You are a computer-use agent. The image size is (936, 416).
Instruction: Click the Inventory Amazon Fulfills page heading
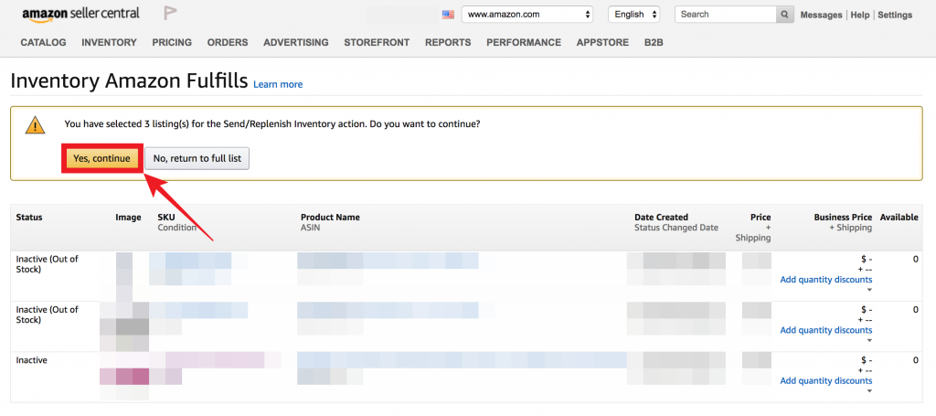pos(129,81)
